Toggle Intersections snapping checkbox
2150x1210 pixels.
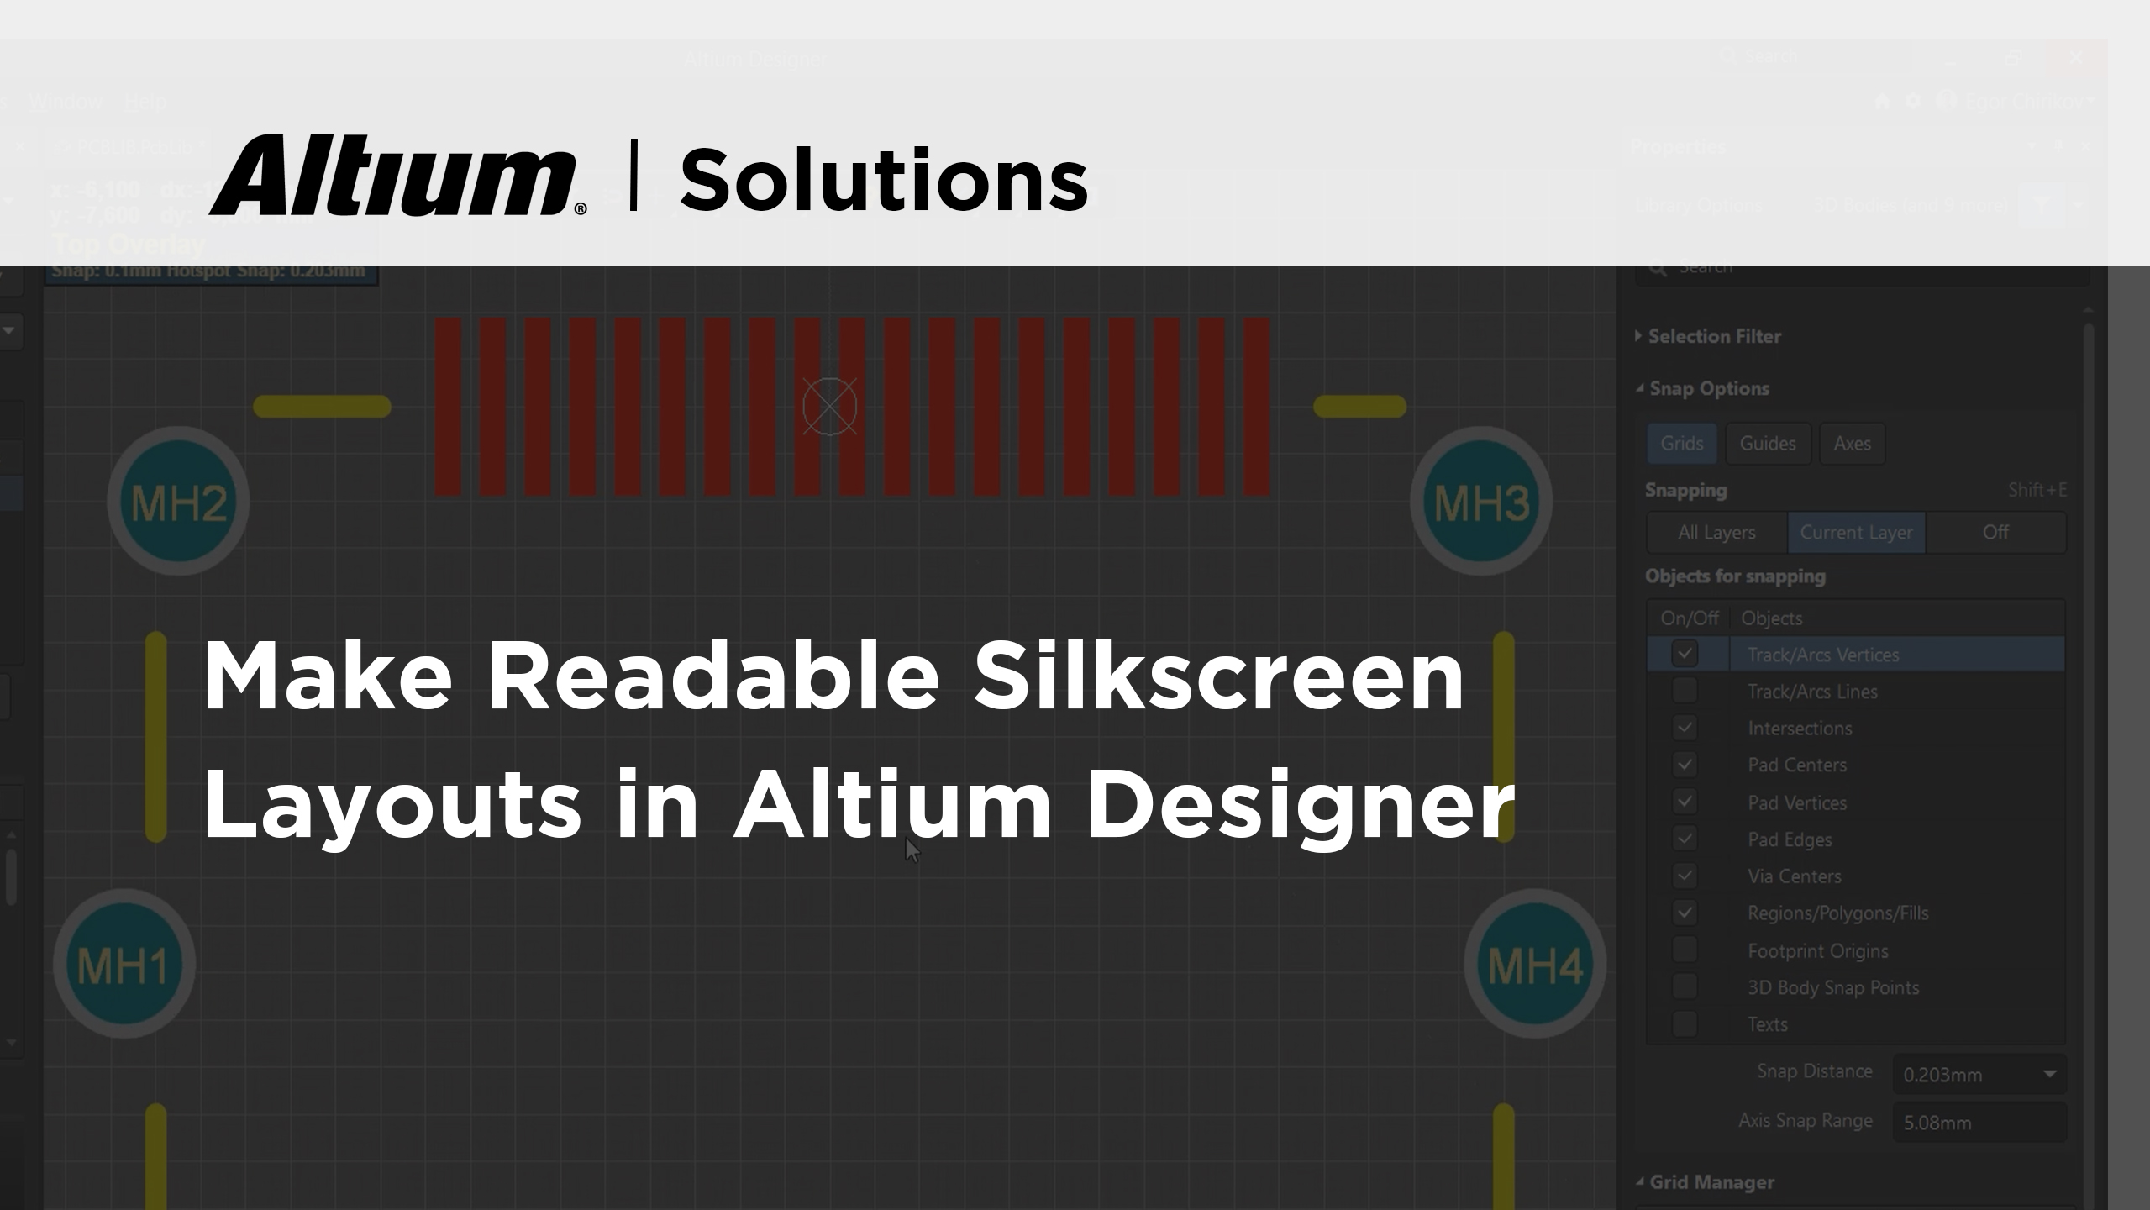click(x=1685, y=727)
